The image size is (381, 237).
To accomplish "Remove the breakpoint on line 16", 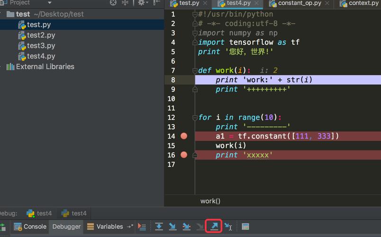I will [x=184, y=155].
